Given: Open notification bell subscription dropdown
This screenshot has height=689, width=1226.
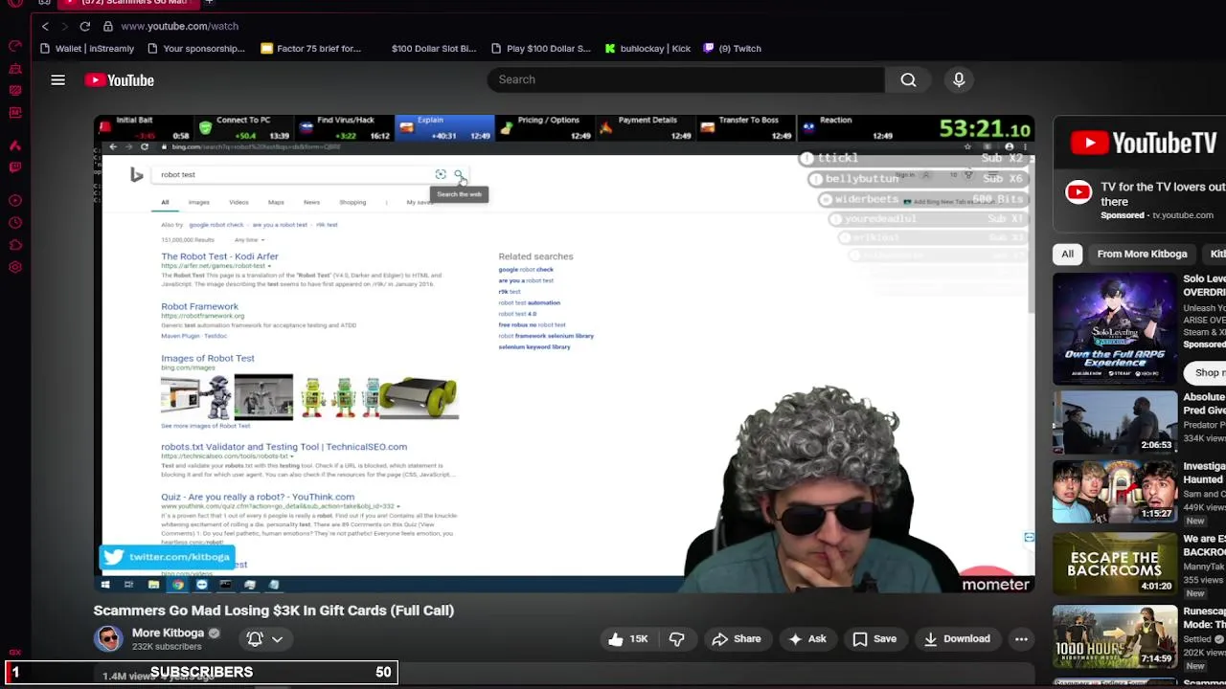Looking at the screenshot, I should click(265, 639).
